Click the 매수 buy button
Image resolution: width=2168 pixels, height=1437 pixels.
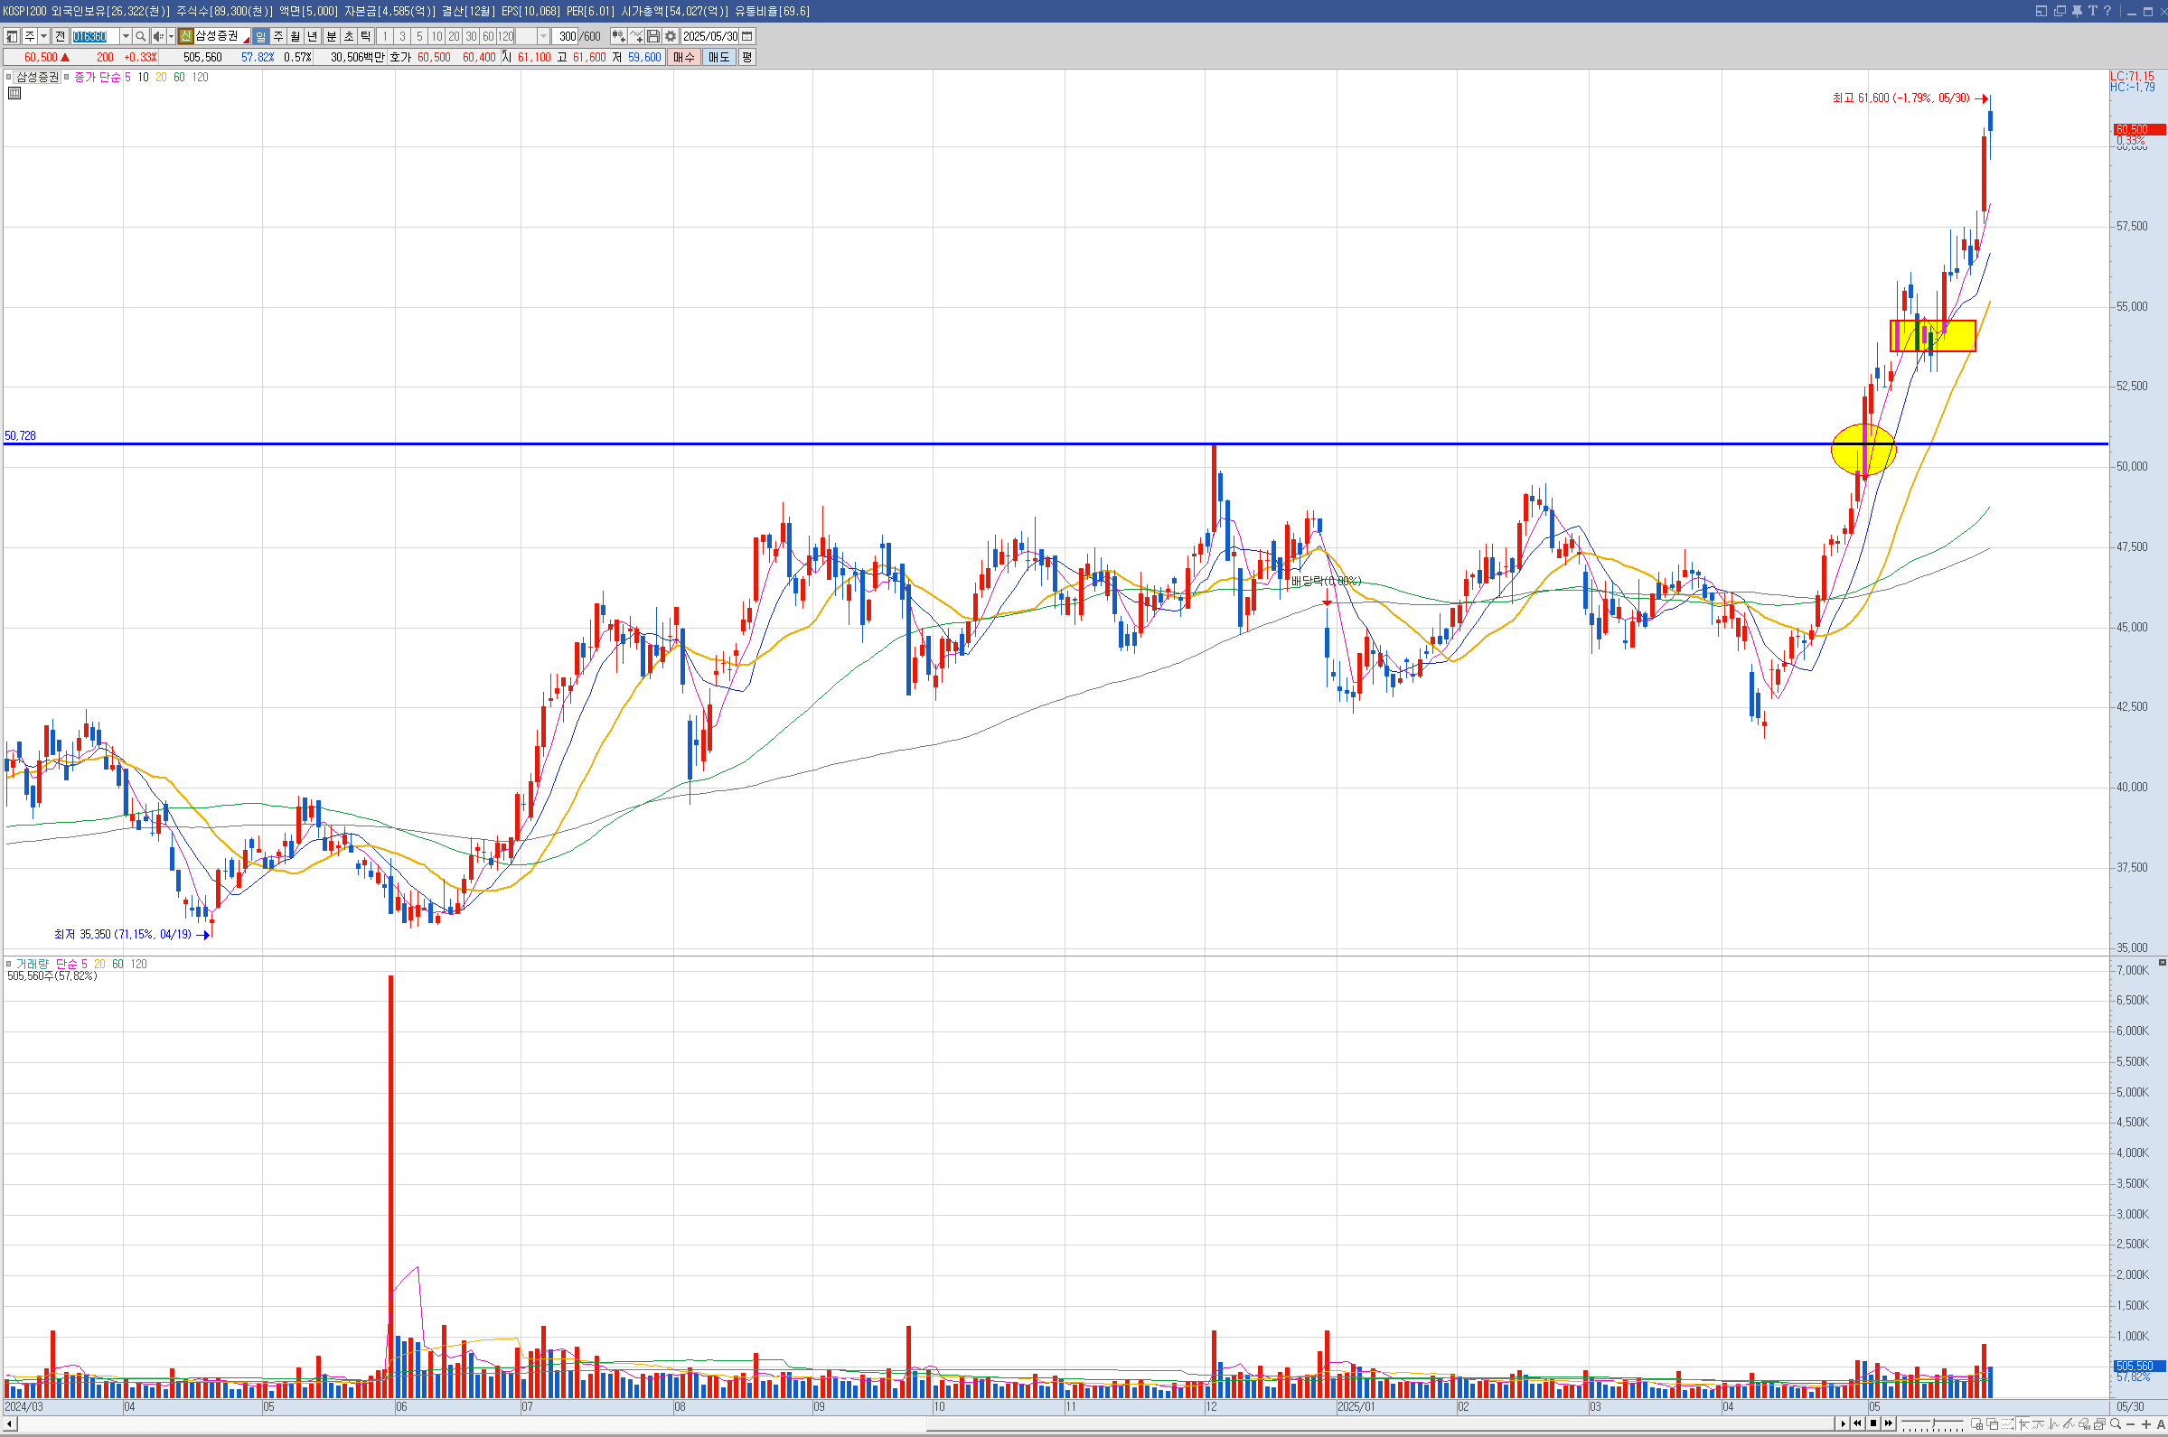(x=684, y=57)
